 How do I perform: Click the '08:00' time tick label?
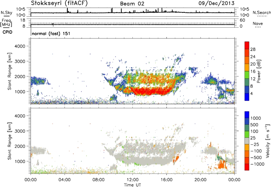pos(99,180)
